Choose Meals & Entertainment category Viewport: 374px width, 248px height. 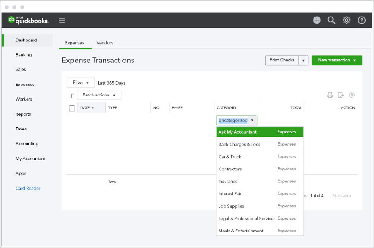(x=260, y=231)
